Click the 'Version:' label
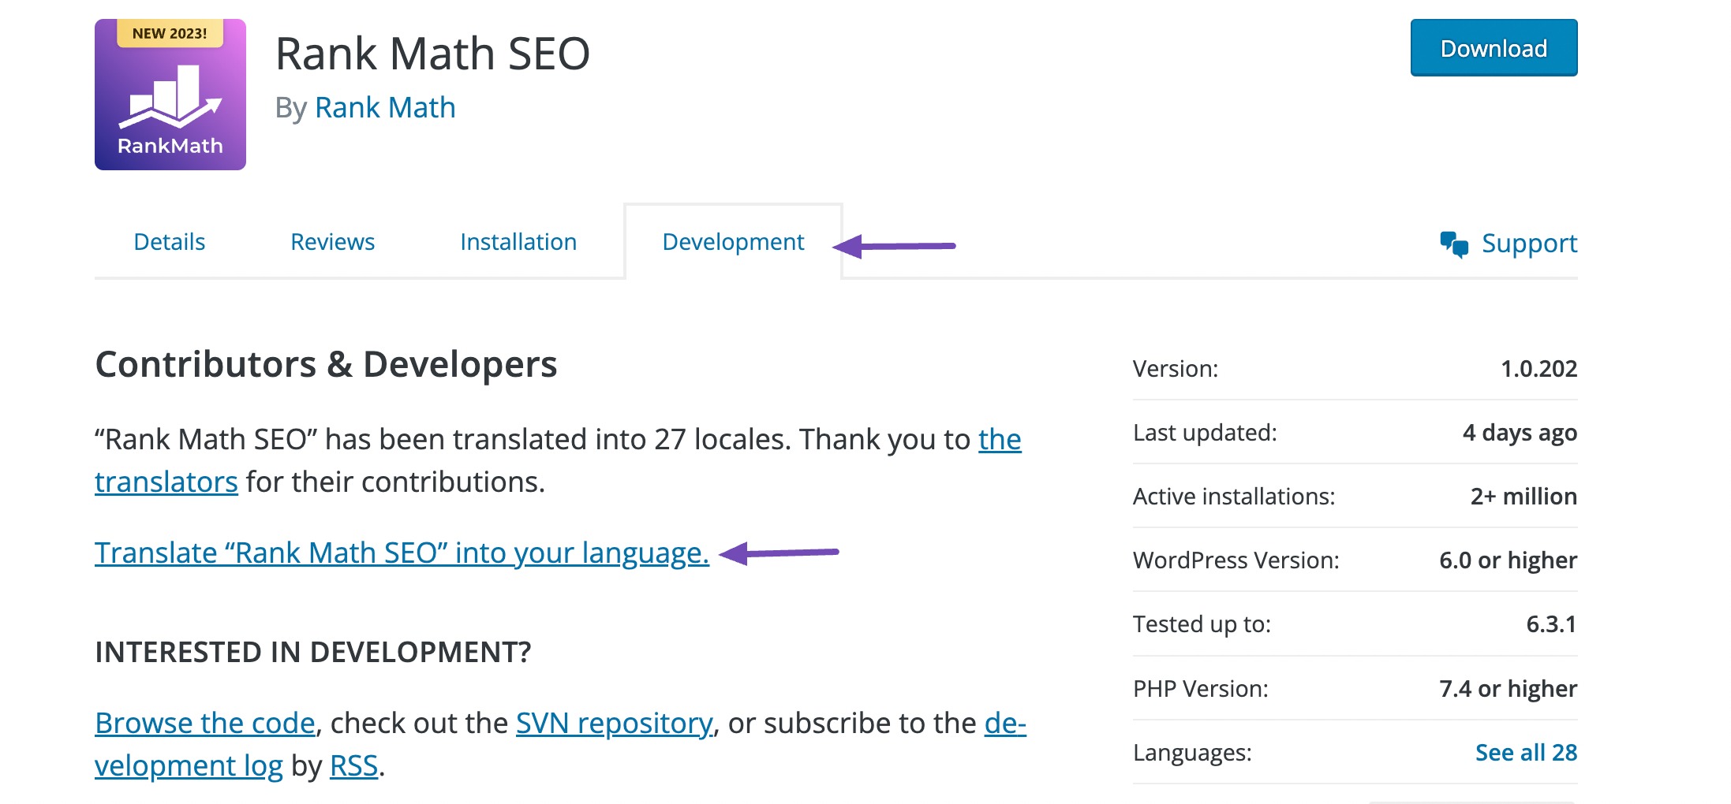The width and height of the screenshot is (1731, 804). 1176,368
